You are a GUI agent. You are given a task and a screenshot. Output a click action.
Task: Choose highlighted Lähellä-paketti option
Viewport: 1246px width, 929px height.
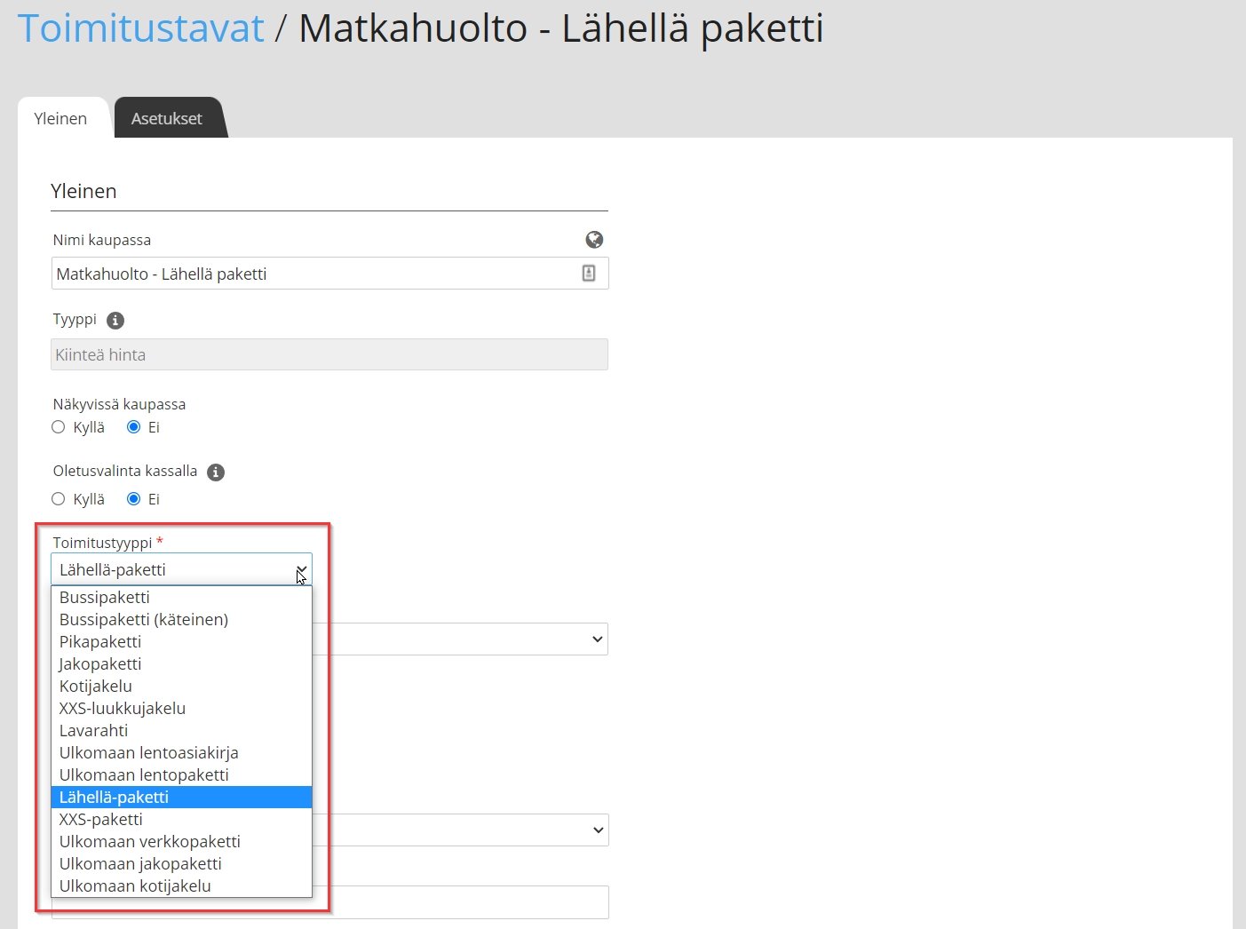pos(181,798)
